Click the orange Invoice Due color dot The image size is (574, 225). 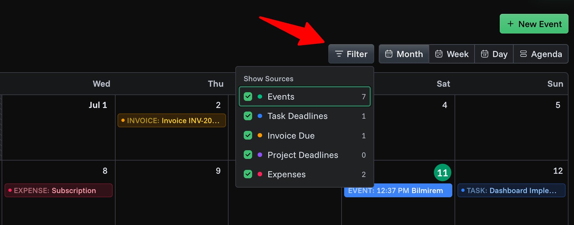click(x=260, y=135)
